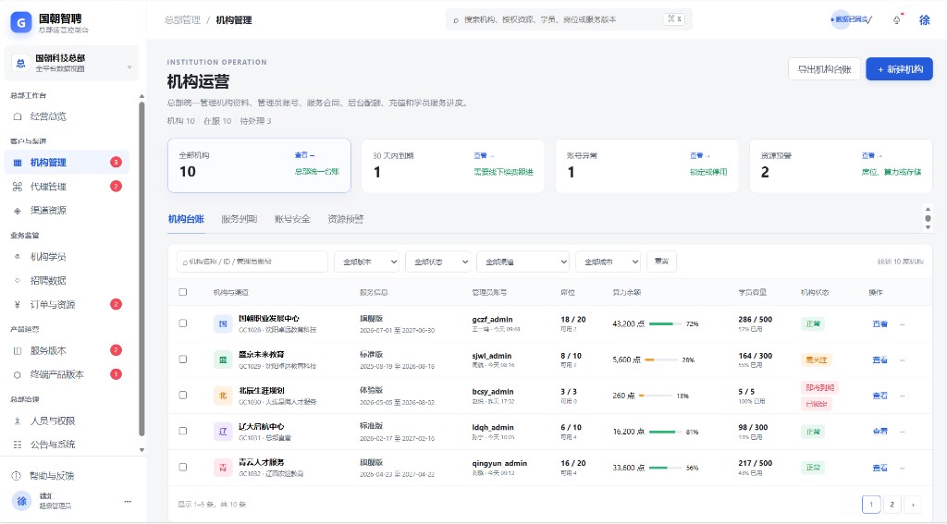The image size is (947, 524).
Task: Open the third filter dropdown (渠道)
Action: pos(523,262)
